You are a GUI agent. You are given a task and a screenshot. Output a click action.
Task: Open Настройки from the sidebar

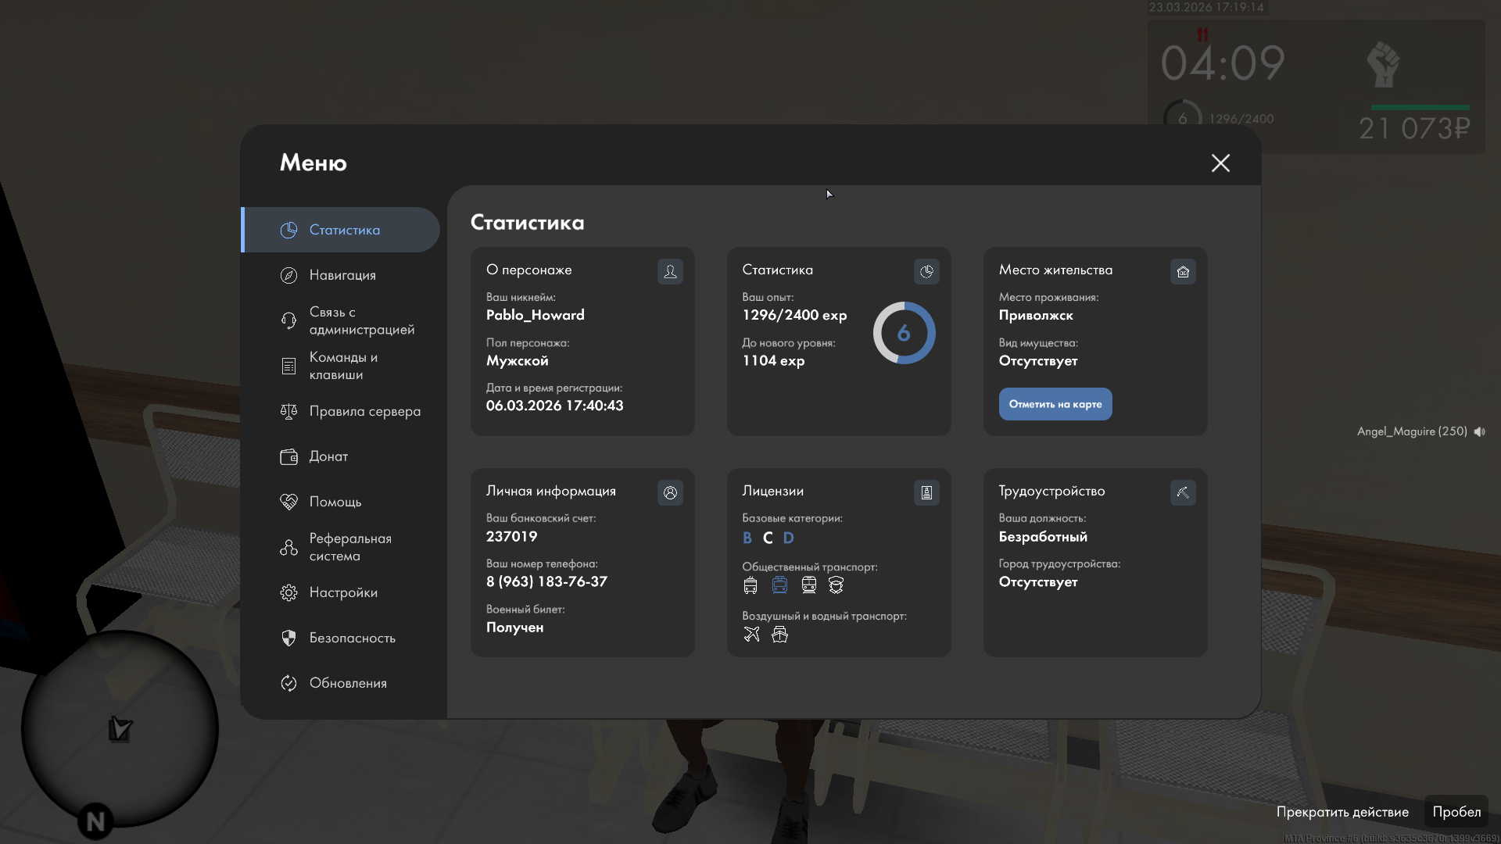point(343,592)
